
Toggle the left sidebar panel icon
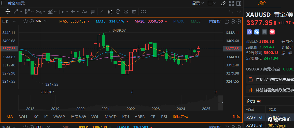click(x=3, y=3)
